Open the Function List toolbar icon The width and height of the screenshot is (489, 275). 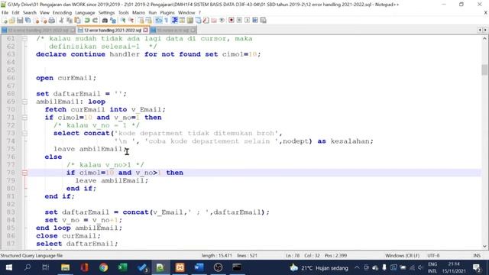(206, 21)
